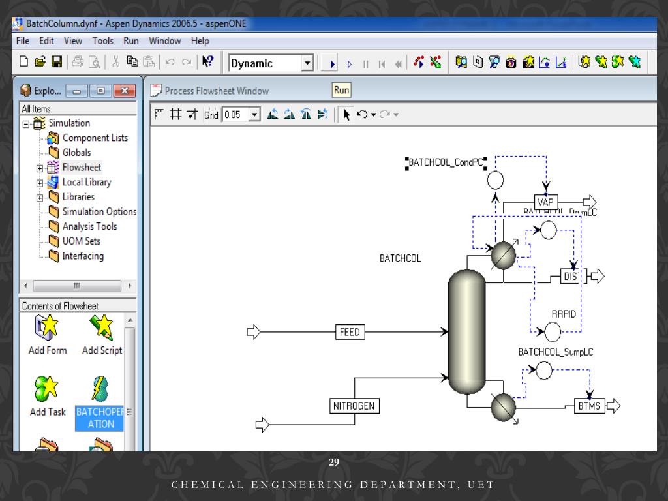668x501 pixels.
Task: Select Component Lists in explorer tree
Action: (x=95, y=138)
